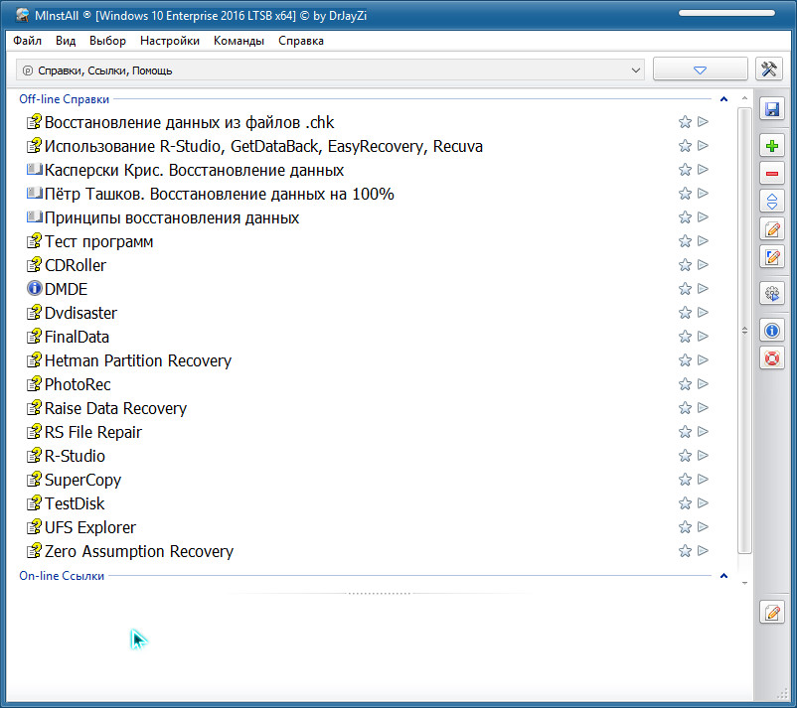Click the blue info circle sidebar icon
797x708 pixels.
tap(771, 331)
